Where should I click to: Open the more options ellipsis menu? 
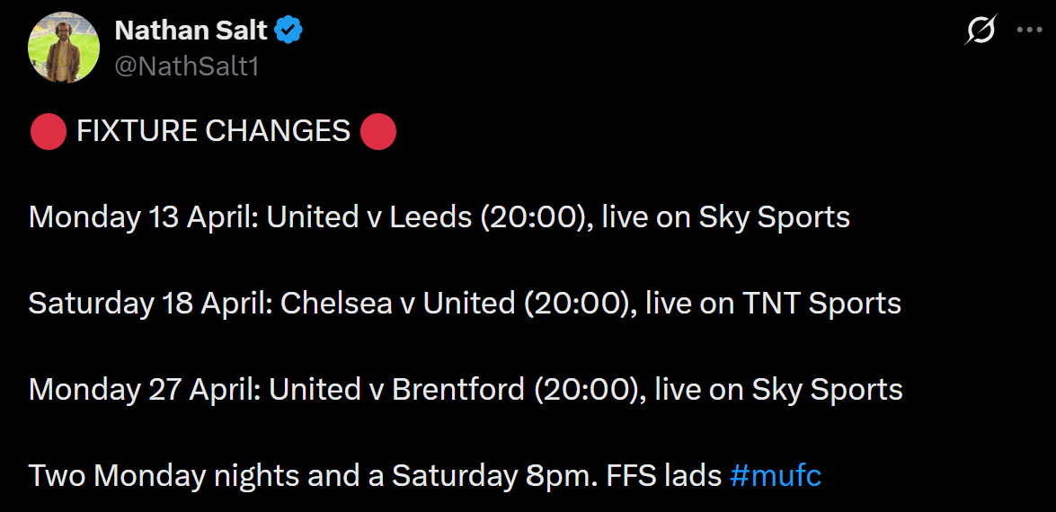tap(1029, 30)
